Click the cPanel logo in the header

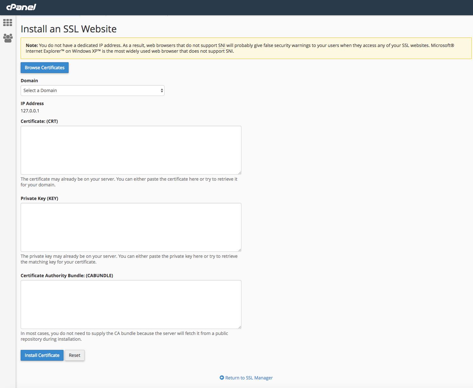21,7
